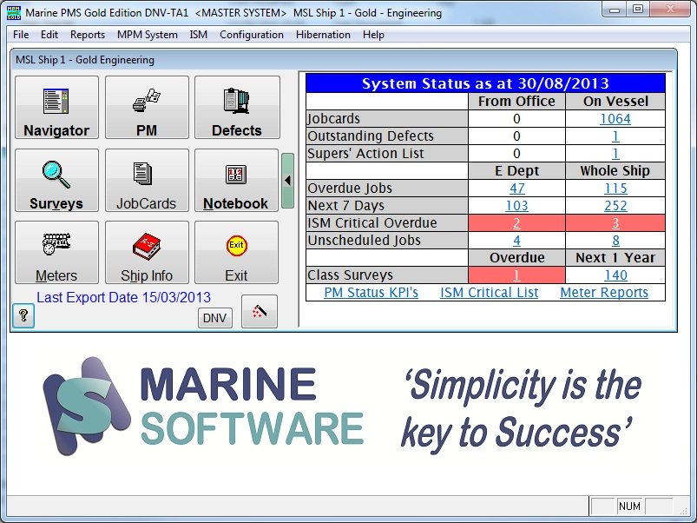Click the Class Surveys row label
Screen dimensions: 697x523
pos(387,275)
